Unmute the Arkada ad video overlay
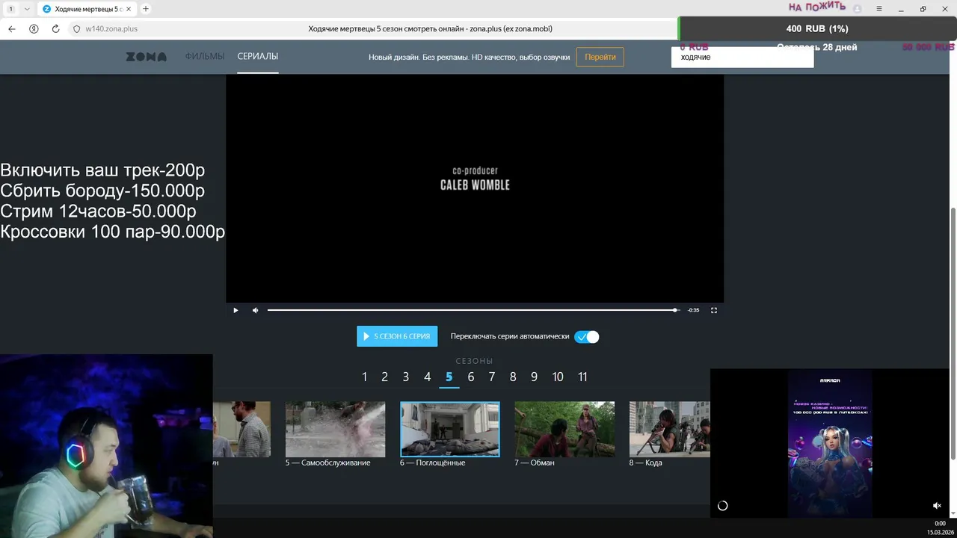The image size is (957, 538). click(937, 506)
